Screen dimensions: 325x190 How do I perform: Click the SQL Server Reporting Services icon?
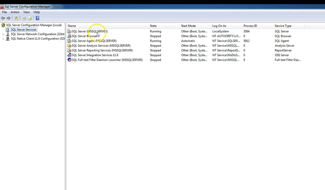click(69, 50)
